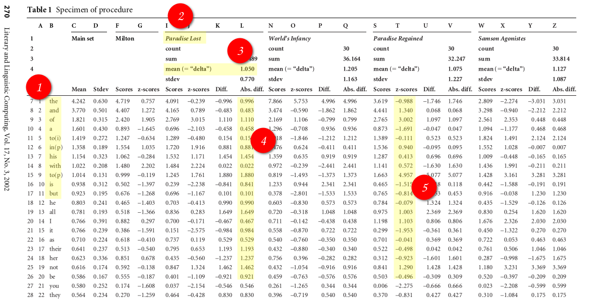Click World's Infancy z-score "5.753"

pos(301,101)
